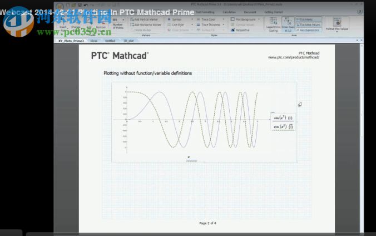Click the Save icon in quick access toolbar
The image size is (376, 236).
point(80,5)
